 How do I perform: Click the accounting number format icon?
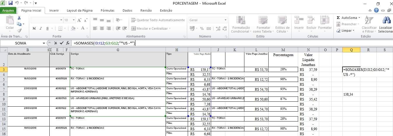[192, 28]
